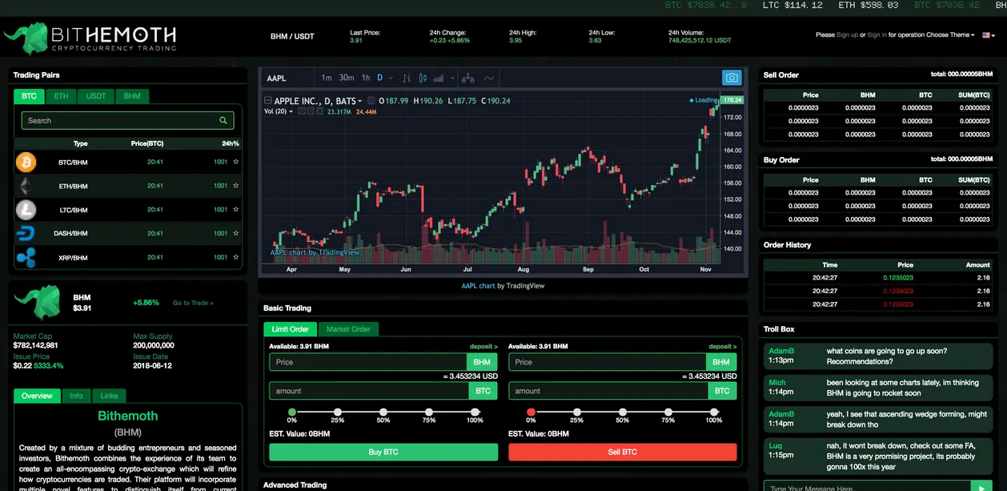The width and height of the screenshot is (1007, 491).
Task: Select the 30m chart interval
Action: pos(347,78)
